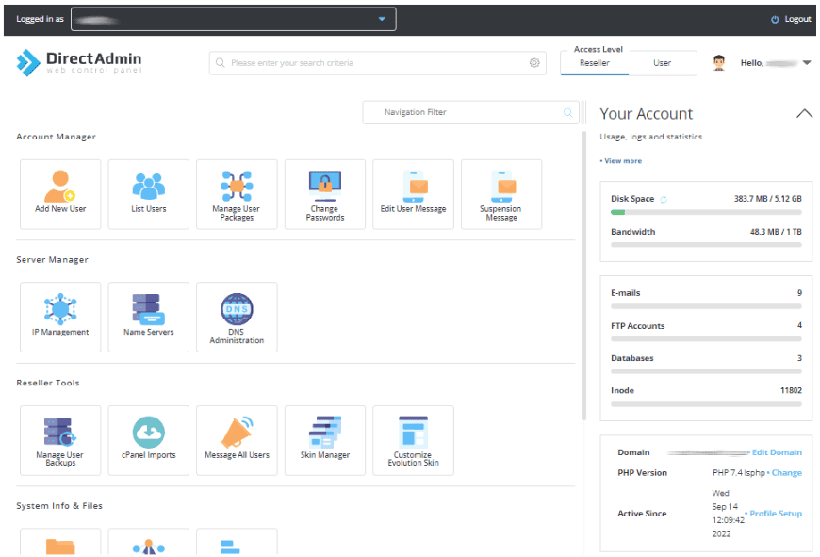Viewport: 820px width, 557px height.
Task: Focus the main search criteria field
Action: pyautogui.click(x=378, y=63)
